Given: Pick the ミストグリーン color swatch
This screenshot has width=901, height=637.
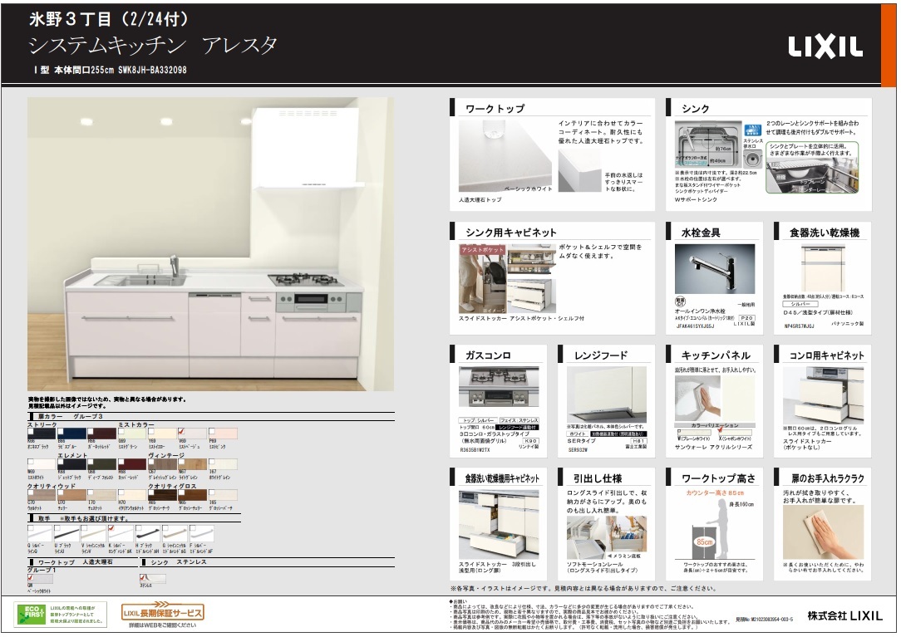Looking at the screenshot, I should point(133,434).
